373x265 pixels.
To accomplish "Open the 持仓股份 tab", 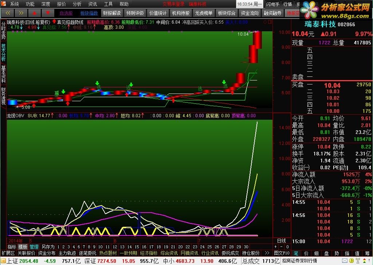I will tap(251, 253).
